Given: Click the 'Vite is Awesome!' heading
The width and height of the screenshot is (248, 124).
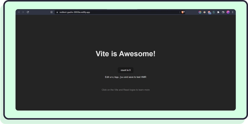Looking at the screenshot, I should [x=126, y=53].
